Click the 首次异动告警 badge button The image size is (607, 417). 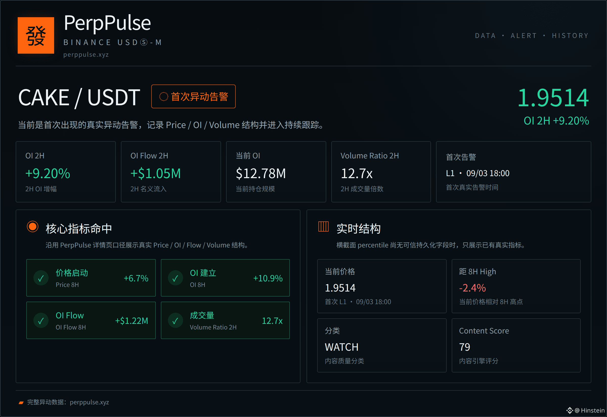click(193, 96)
